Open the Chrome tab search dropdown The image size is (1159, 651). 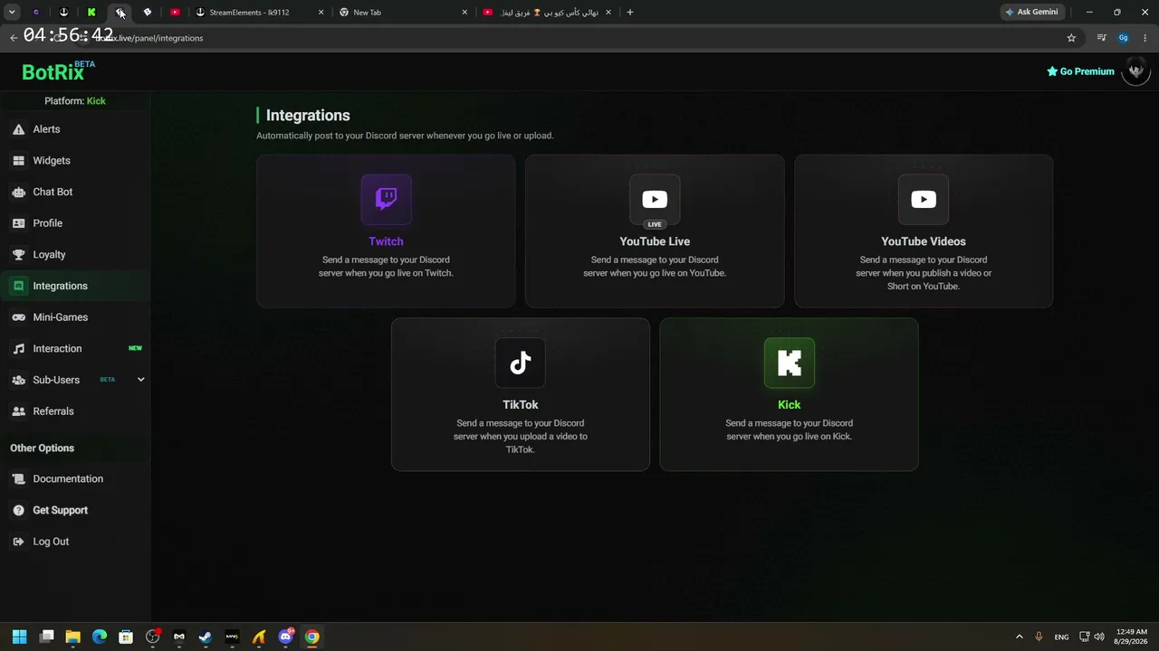tap(12, 13)
